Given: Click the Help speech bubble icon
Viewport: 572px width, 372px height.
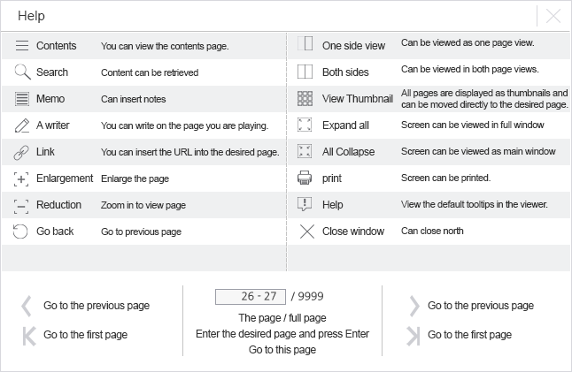Looking at the screenshot, I should 305,204.
